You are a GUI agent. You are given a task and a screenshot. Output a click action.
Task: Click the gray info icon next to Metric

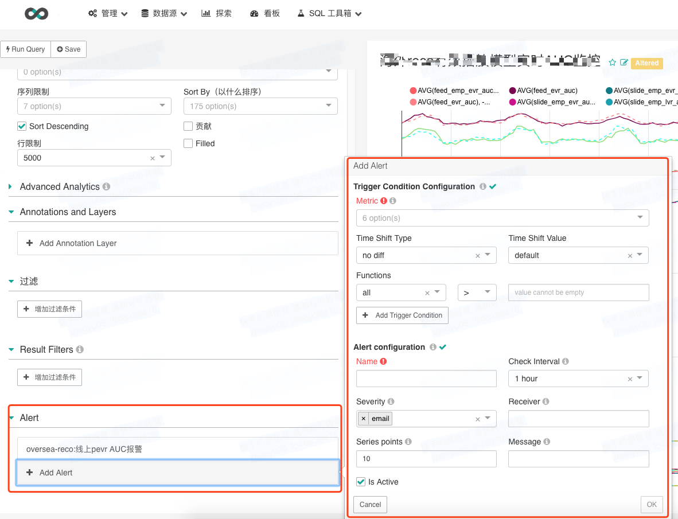392,201
